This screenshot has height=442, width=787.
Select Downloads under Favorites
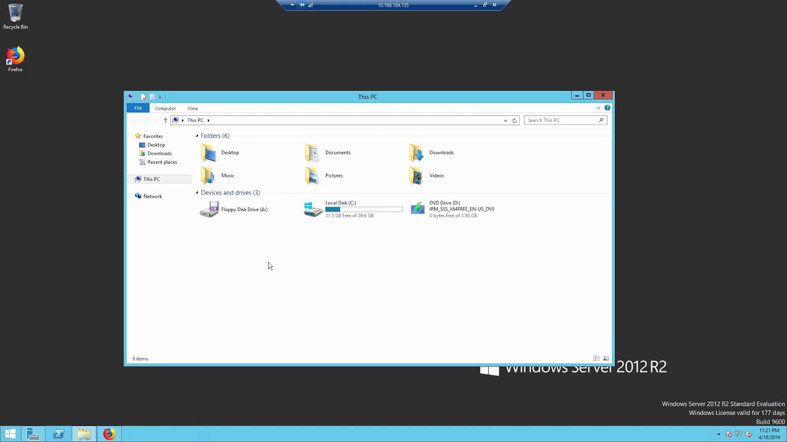(155, 153)
